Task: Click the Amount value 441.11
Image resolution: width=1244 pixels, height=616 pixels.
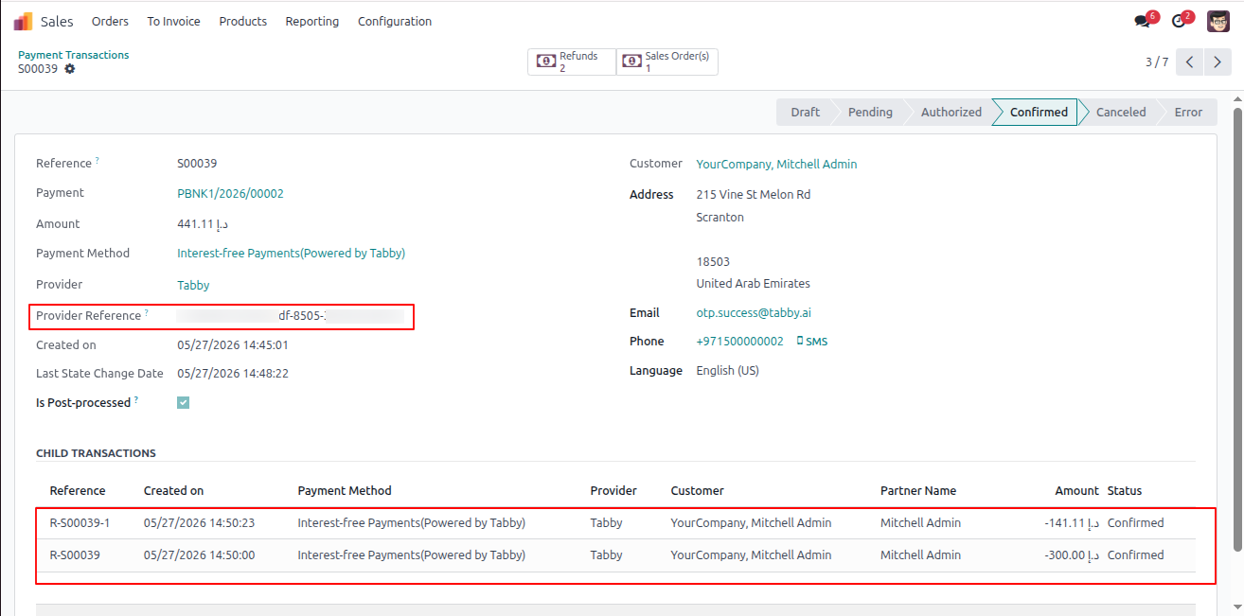Action: [203, 224]
